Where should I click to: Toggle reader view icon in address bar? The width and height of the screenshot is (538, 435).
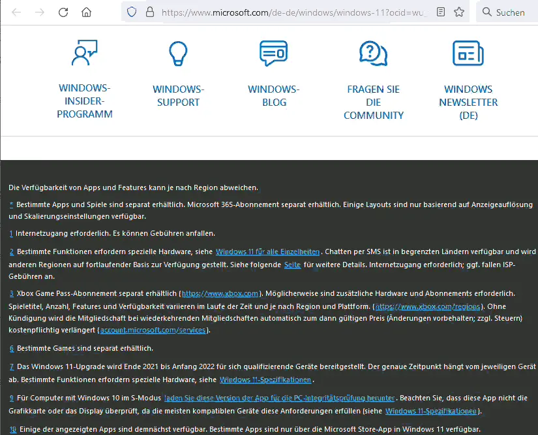[441, 12]
